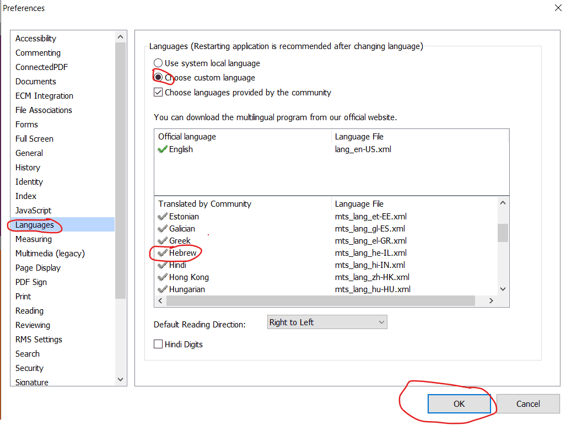Click the mts_lang_he-IL.xml file entry

pyautogui.click(x=371, y=253)
